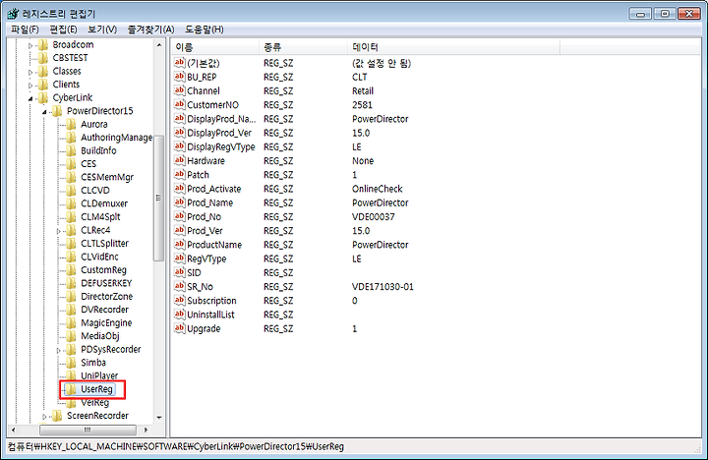Select the CustomReg folder icon
This screenshot has width=708, height=460.
(x=71, y=270)
